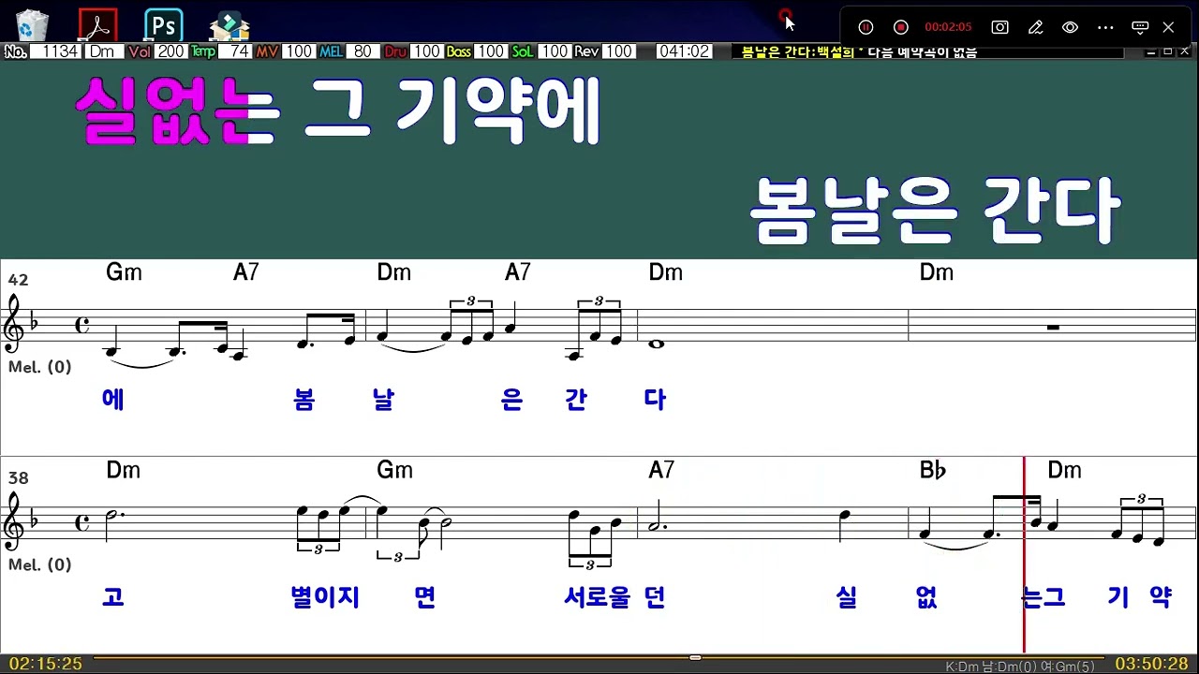Toggle the eye icon in recorder bar
The image size is (1199, 674).
[x=1070, y=27]
